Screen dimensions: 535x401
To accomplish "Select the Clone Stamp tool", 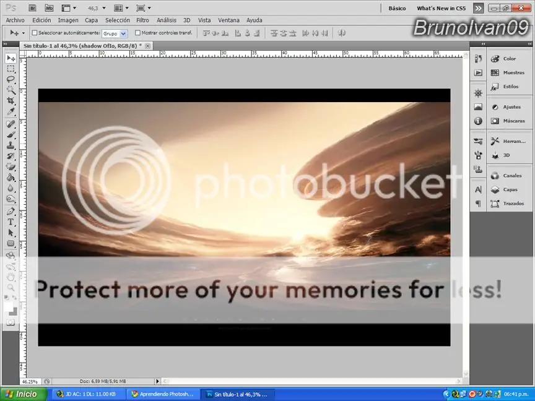I will click(11, 145).
